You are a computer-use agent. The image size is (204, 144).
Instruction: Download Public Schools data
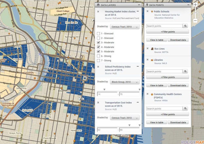pyautogui.click(x=178, y=40)
